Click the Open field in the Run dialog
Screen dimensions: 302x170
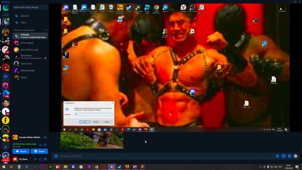pos(93,114)
